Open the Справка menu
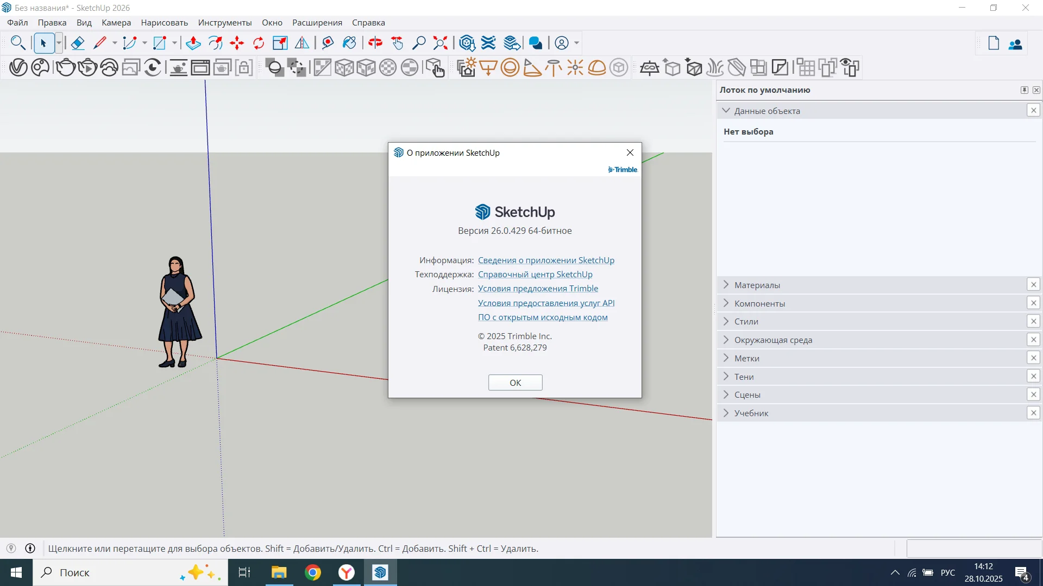 click(x=368, y=22)
